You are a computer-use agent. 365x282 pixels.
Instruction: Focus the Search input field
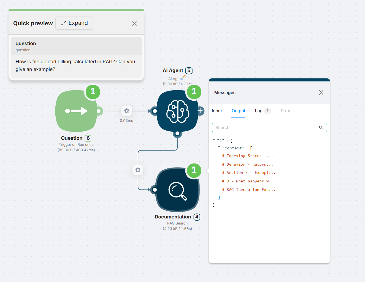(x=264, y=128)
